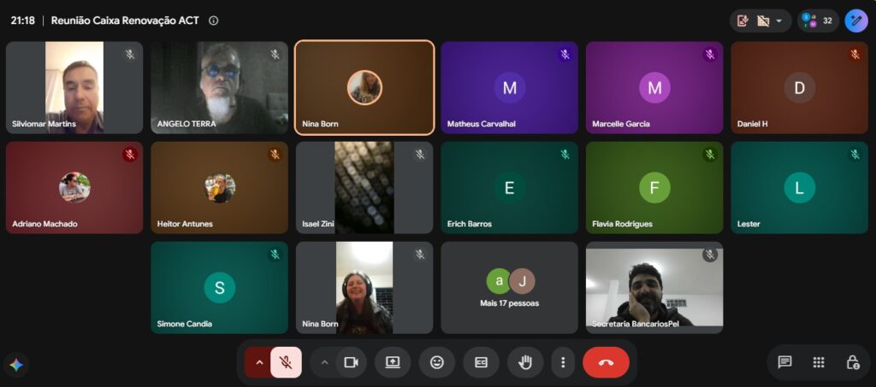Screen dimensions: 876x387
Task: Toggle the microphone mute button
Action: [286, 362]
